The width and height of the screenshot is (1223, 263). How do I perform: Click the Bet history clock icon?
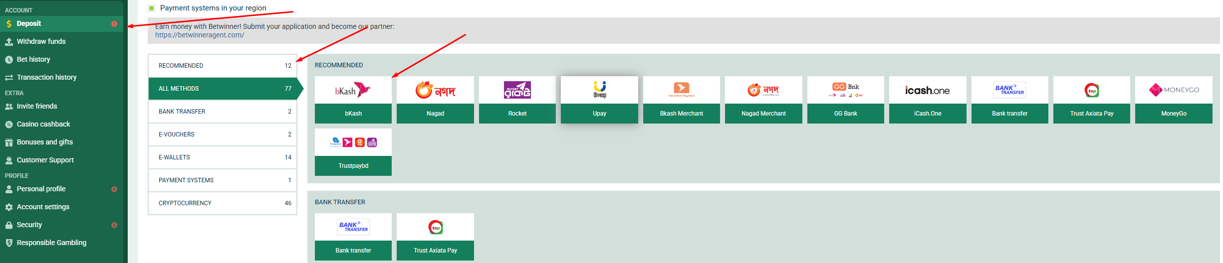[x=9, y=60]
